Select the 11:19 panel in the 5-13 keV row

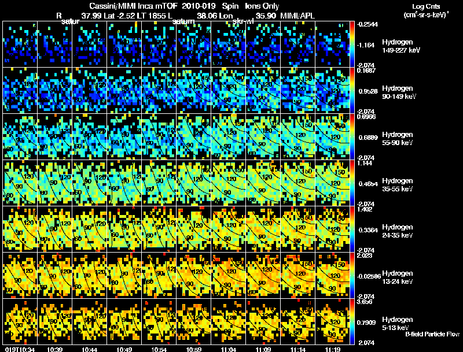pos(332,321)
